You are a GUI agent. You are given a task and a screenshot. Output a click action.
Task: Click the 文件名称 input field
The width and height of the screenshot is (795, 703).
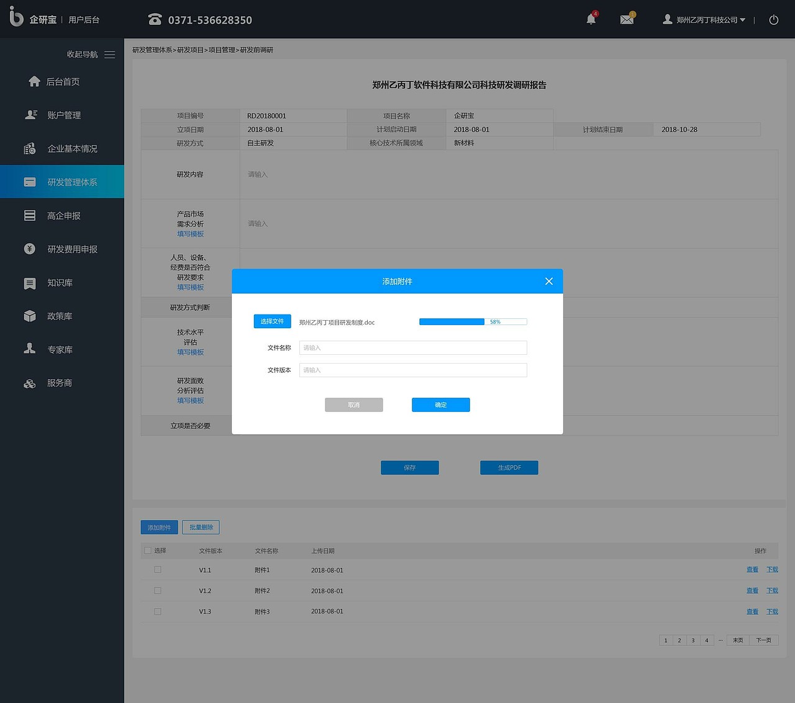[413, 347]
